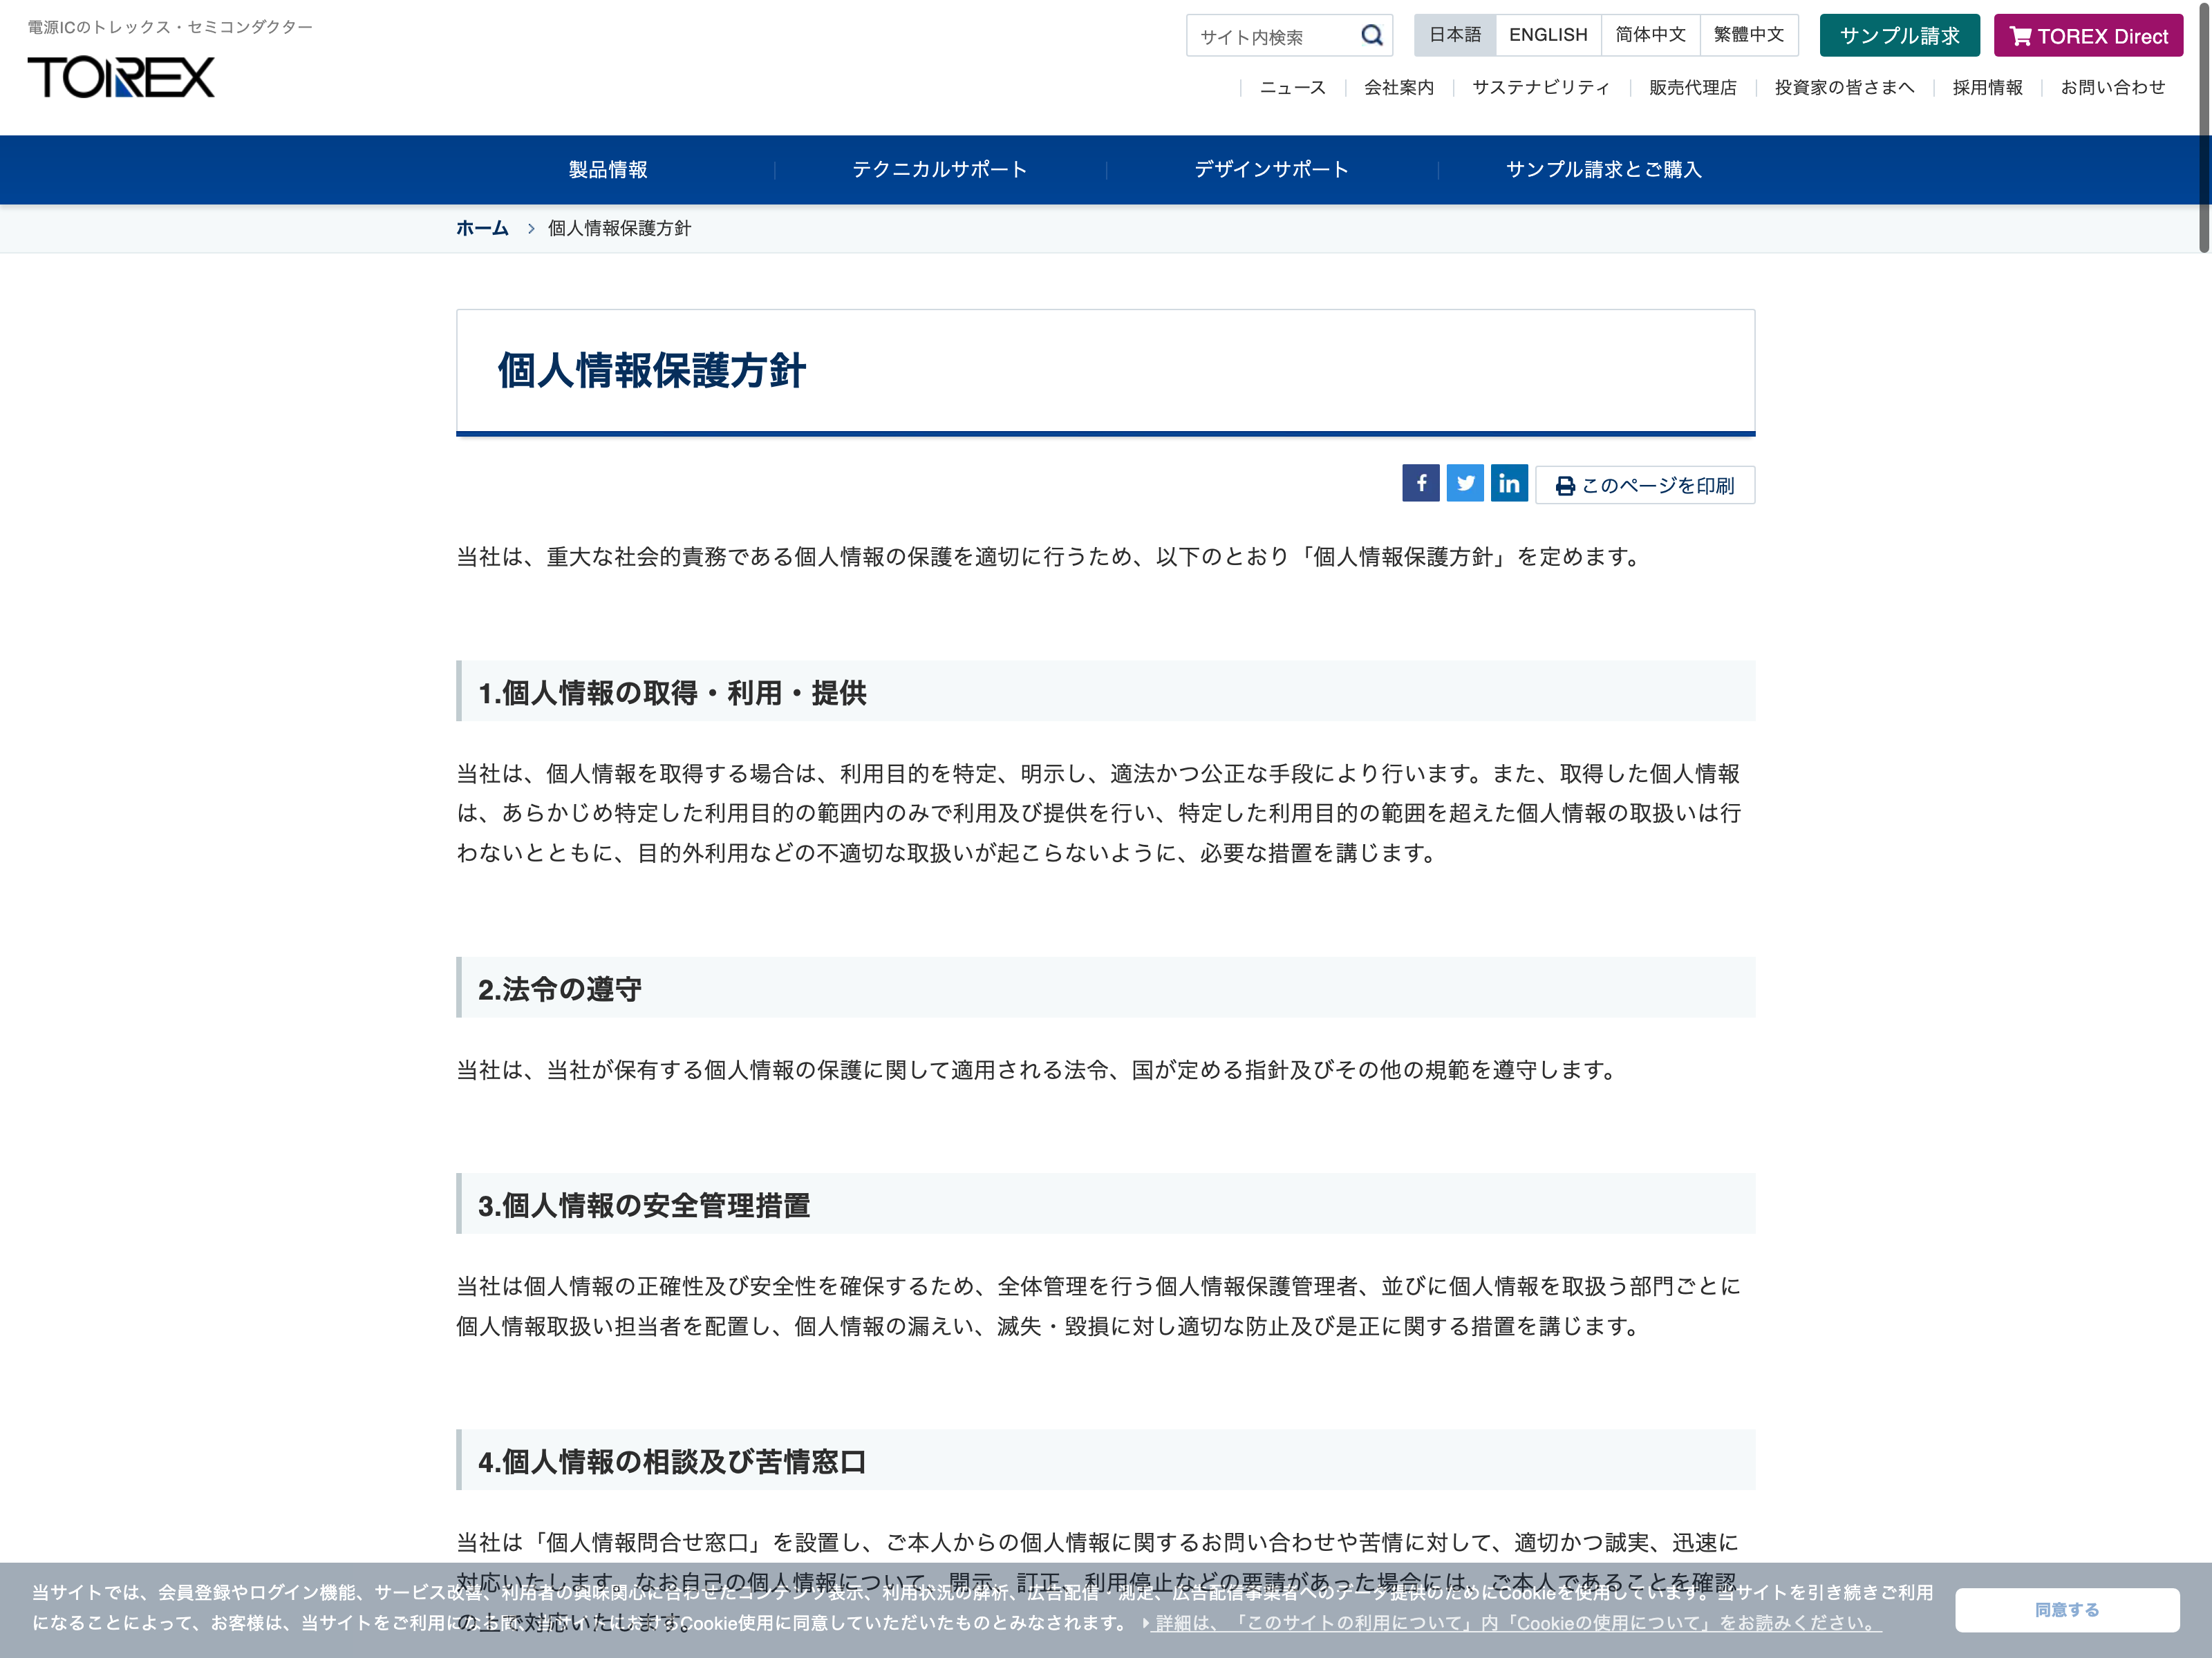Image resolution: width=2212 pixels, height=1658 pixels.
Task: Click ホーム breadcrumb link
Action: coord(482,229)
